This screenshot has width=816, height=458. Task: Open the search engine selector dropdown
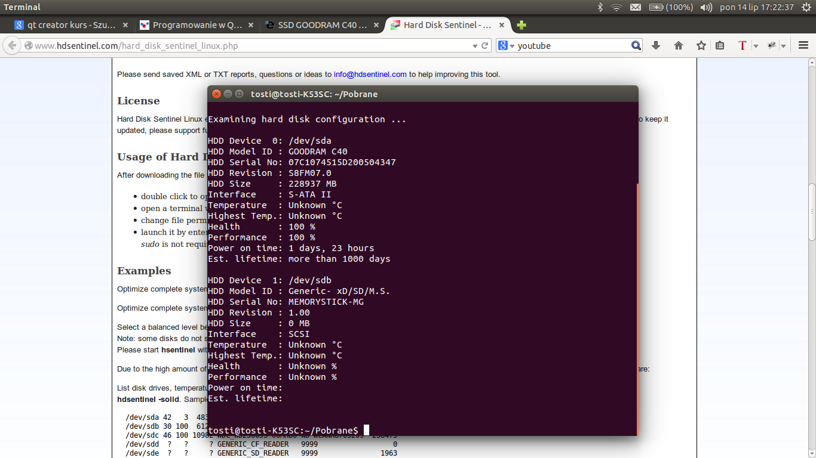pyautogui.click(x=511, y=46)
